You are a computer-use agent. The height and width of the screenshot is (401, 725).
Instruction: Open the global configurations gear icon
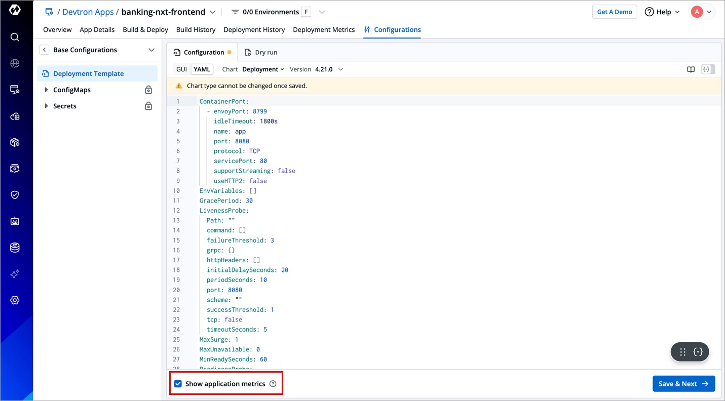point(15,300)
